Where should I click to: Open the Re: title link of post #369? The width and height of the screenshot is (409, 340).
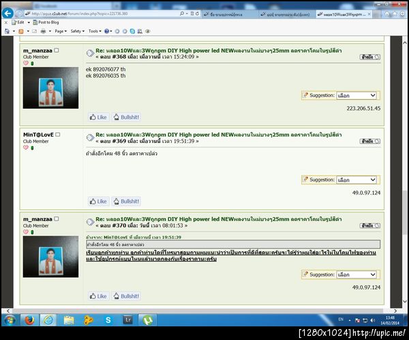click(219, 134)
